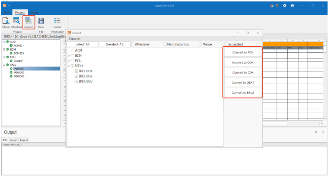Image resolution: width=329 pixels, height=176 pixels.
Task: Open the Import tab in Output panel
Action: (x=13, y=140)
